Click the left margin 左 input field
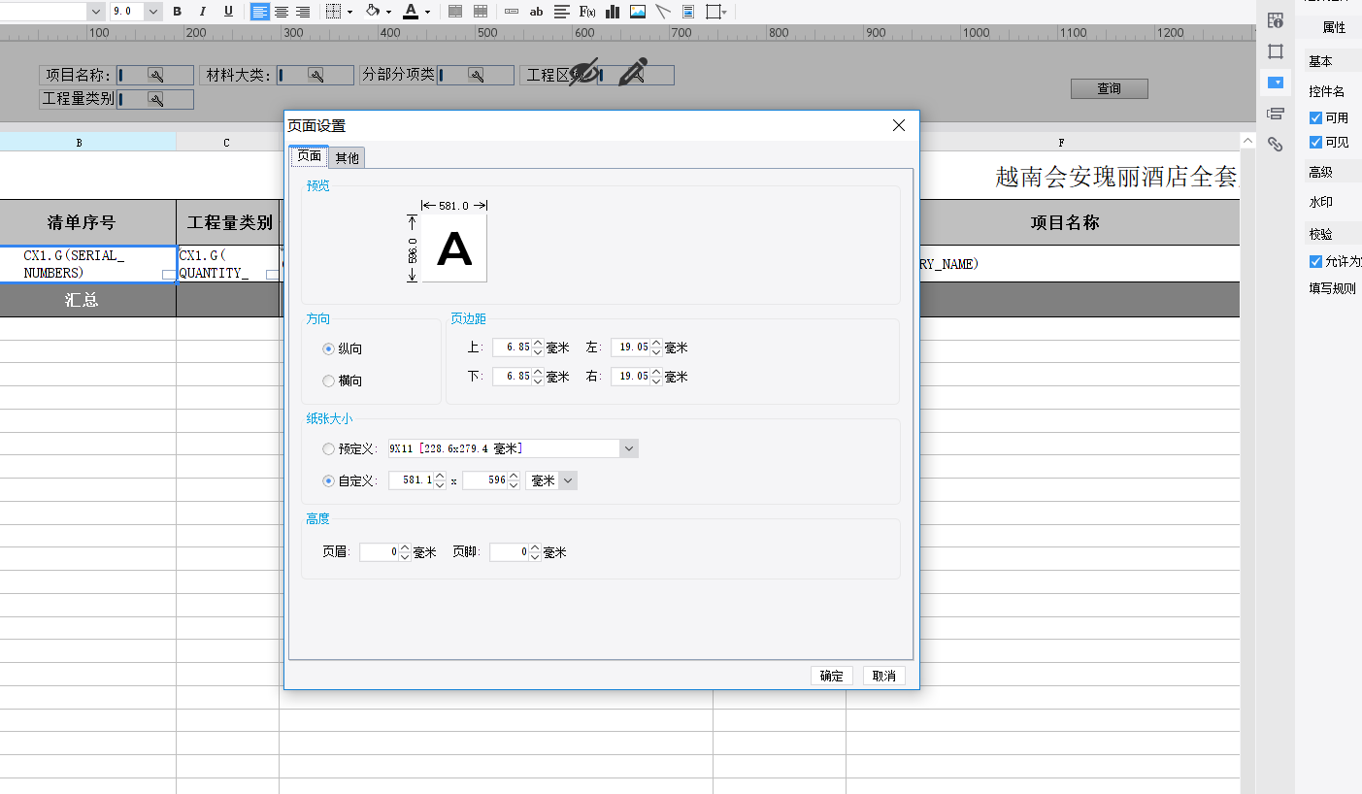 point(631,347)
